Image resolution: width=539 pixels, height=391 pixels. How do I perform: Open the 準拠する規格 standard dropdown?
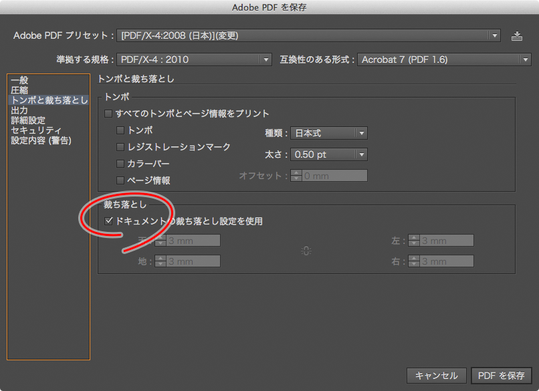point(194,60)
